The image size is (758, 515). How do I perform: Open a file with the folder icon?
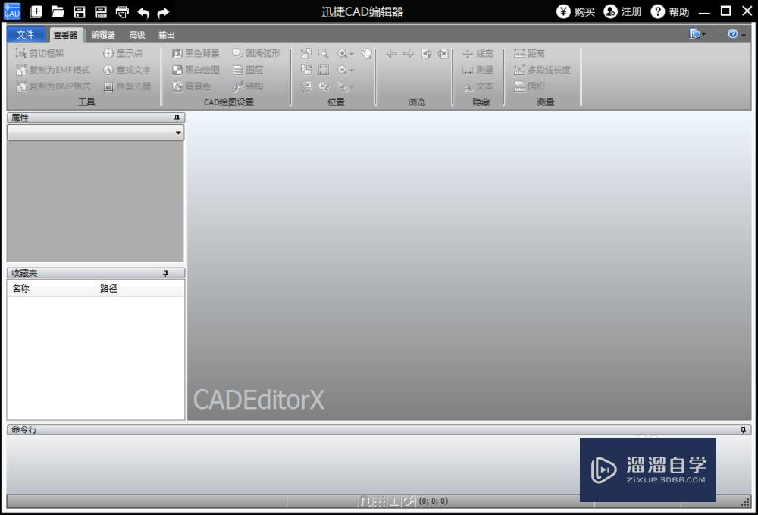pos(58,11)
